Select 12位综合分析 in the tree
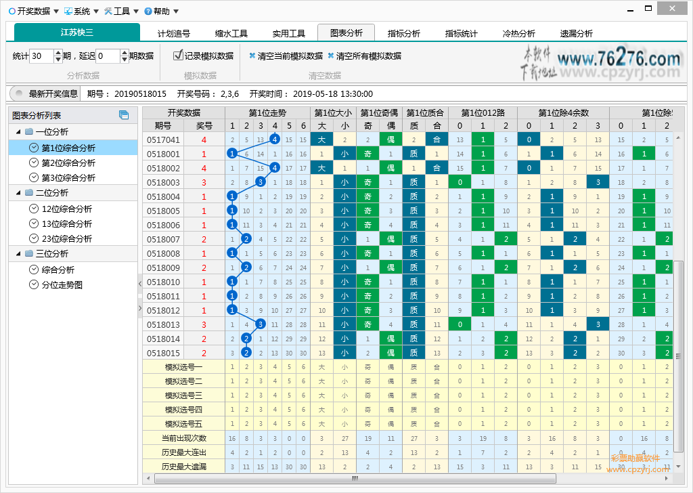This screenshot has width=693, height=493. [73, 209]
